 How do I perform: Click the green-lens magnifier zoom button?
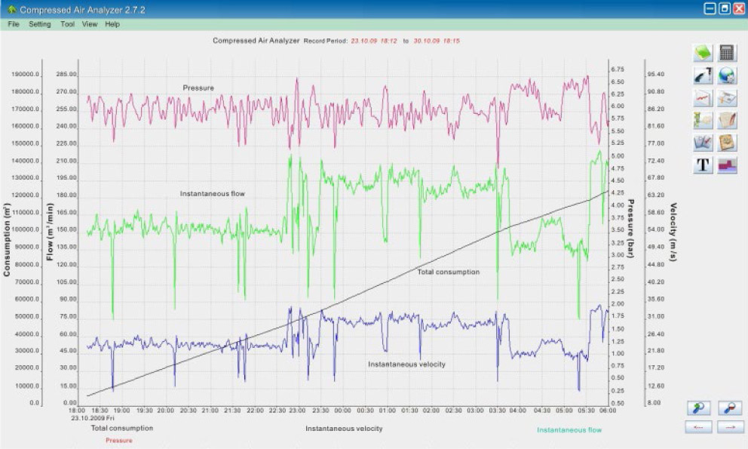pyautogui.click(x=698, y=408)
